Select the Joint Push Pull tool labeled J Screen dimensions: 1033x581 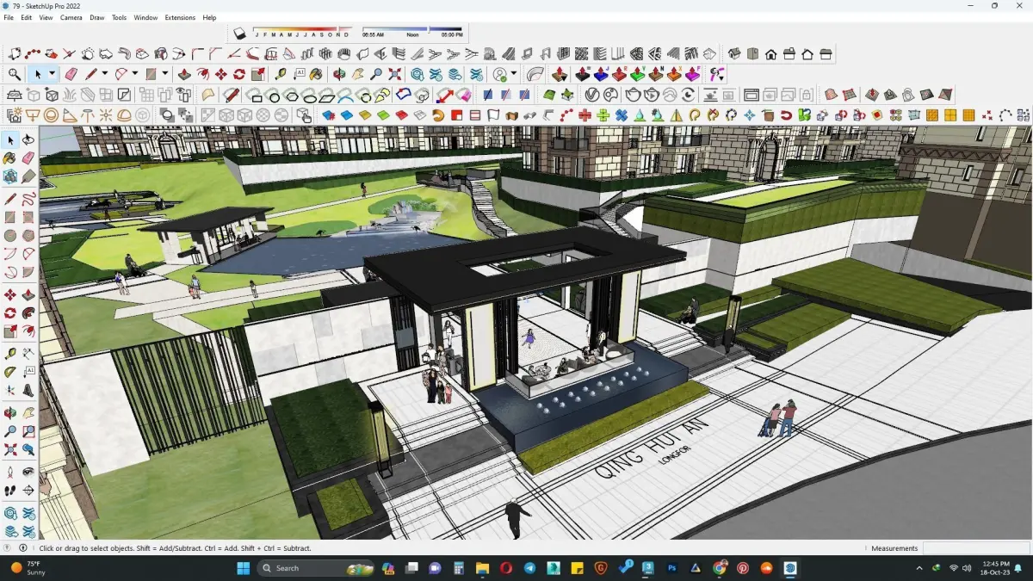[x=602, y=75]
